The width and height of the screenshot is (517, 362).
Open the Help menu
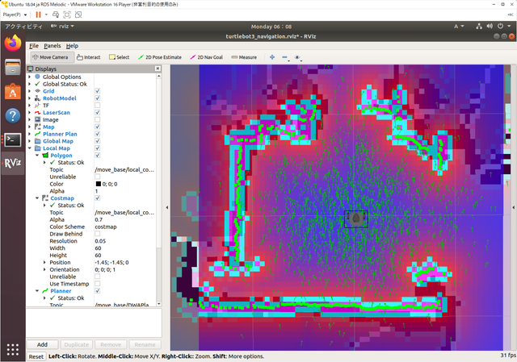pyautogui.click(x=72, y=46)
